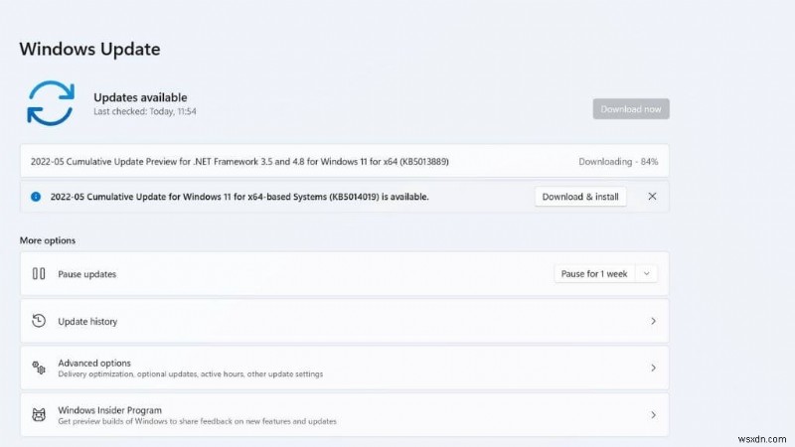The width and height of the screenshot is (795, 447).
Task: Click the Advanced options gears icon
Action: 39,368
